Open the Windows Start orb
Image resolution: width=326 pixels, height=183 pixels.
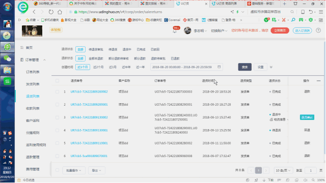pos(7,7)
